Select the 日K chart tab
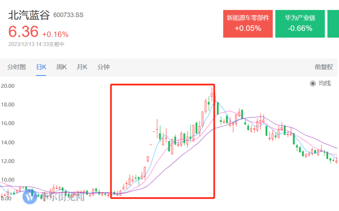 (x=41, y=67)
